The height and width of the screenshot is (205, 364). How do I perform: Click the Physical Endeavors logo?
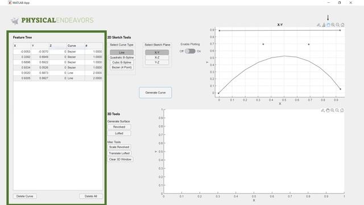pos(52,20)
